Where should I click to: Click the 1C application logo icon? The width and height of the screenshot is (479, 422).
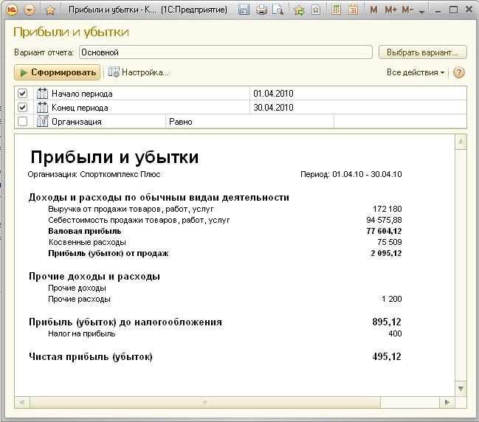[x=11, y=10]
